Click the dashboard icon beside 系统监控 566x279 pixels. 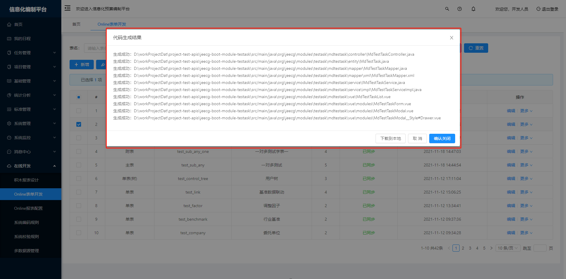click(x=9, y=138)
